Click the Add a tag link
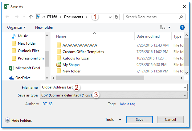 click(x=127, y=104)
